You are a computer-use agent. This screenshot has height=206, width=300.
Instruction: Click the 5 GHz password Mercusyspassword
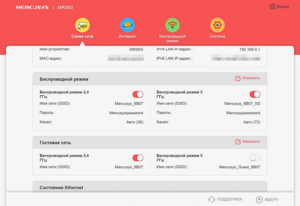[243, 113]
